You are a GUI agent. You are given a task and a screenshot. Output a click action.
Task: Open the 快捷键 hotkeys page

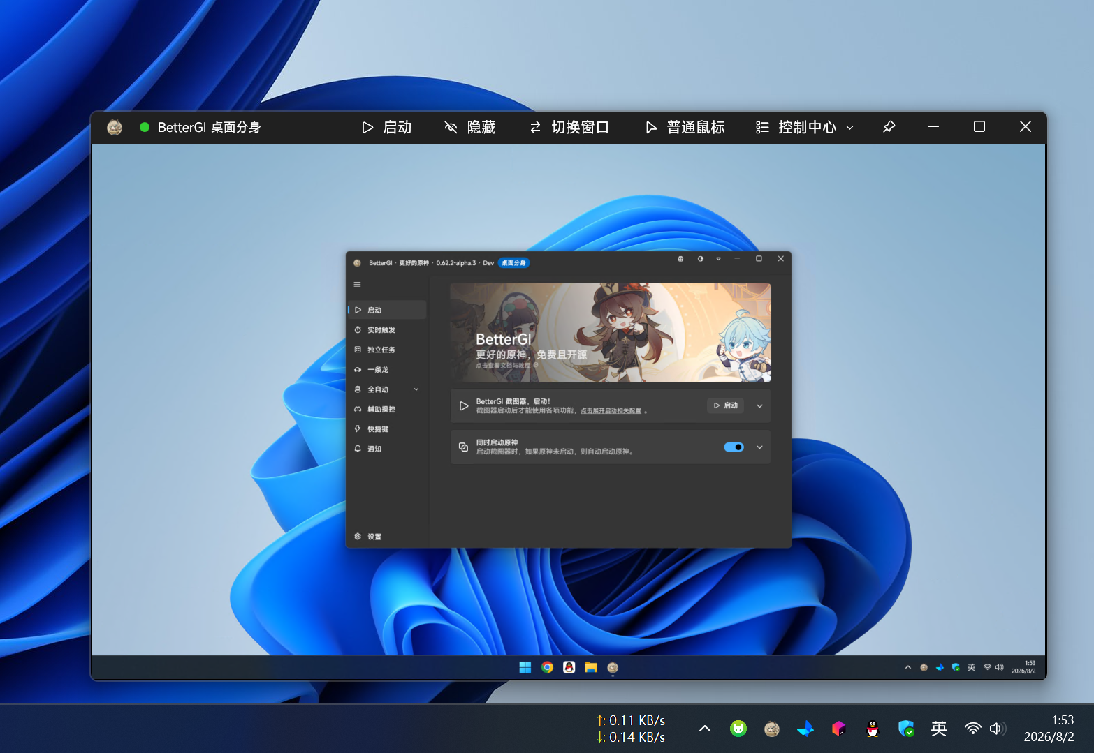[387, 429]
